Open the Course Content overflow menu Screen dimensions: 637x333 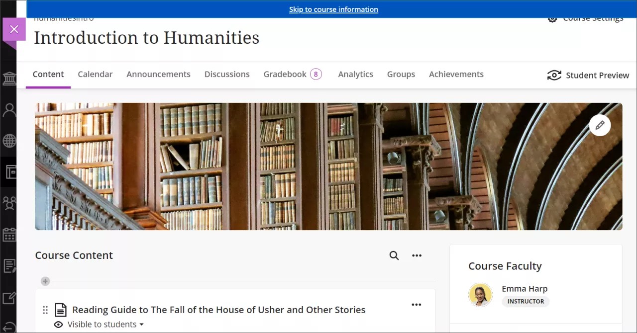click(417, 255)
